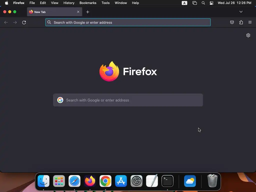Open the Firefox hamburger application menu

250,22
